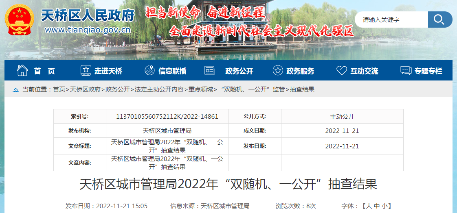457x213 pixels.
Task: Click the 文章内容 cell text
Action: click(x=167, y=163)
